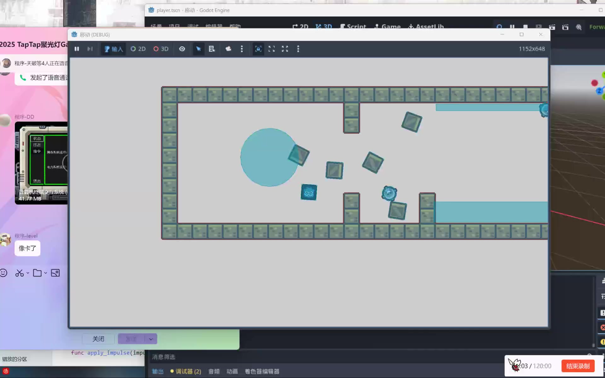
Task: Click the next frame step button
Action: click(x=90, y=49)
